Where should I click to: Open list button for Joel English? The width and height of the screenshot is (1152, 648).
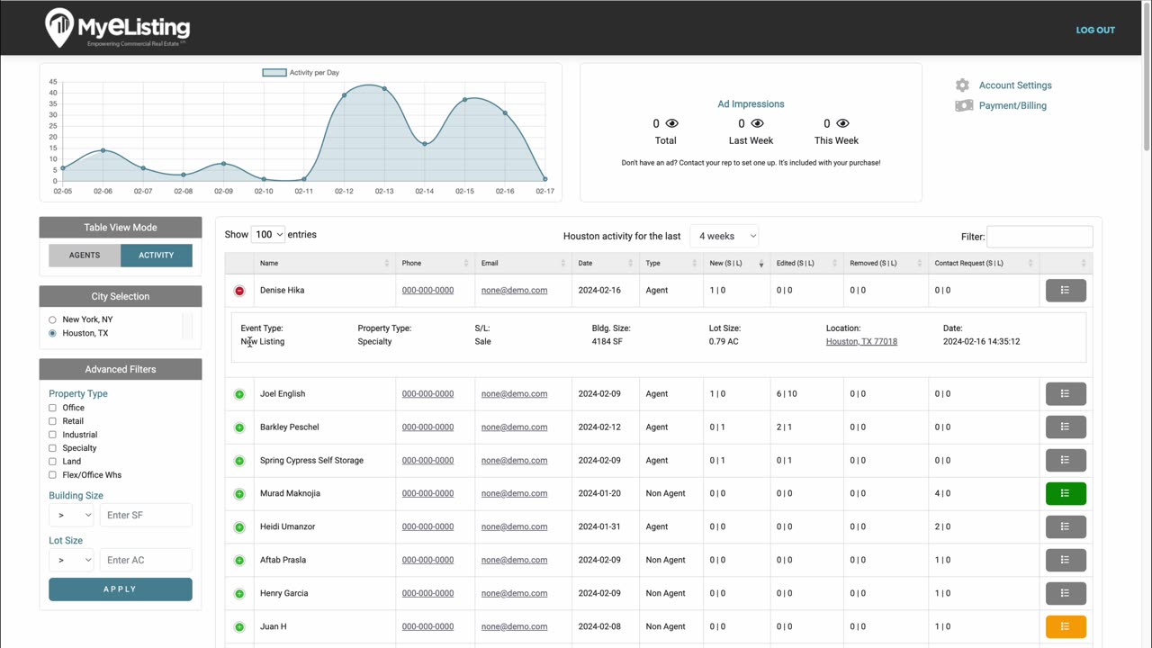pyautogui.click(x=1066, y=393)
